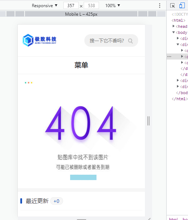Screen dimensions: 188x220
Task: Click the right-edge viewport resize handle
Action: 148,121
